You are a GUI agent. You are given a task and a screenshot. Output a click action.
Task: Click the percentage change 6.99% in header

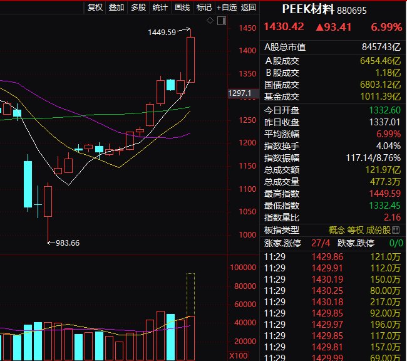coord(386,27)
